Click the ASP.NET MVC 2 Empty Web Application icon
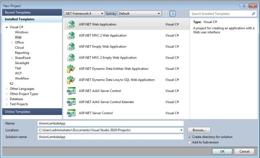This screenshot has height=158, width=260. pos(71,58)
